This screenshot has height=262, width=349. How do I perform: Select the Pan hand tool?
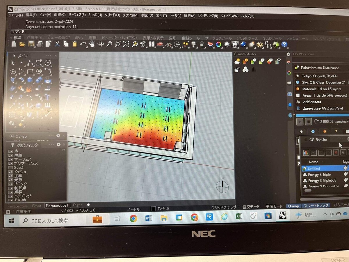pyautogui.click(x=92, y=44)
